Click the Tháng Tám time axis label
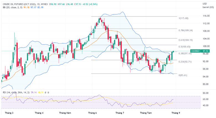Viewport: 216px width, 118px height. (146, 113)
